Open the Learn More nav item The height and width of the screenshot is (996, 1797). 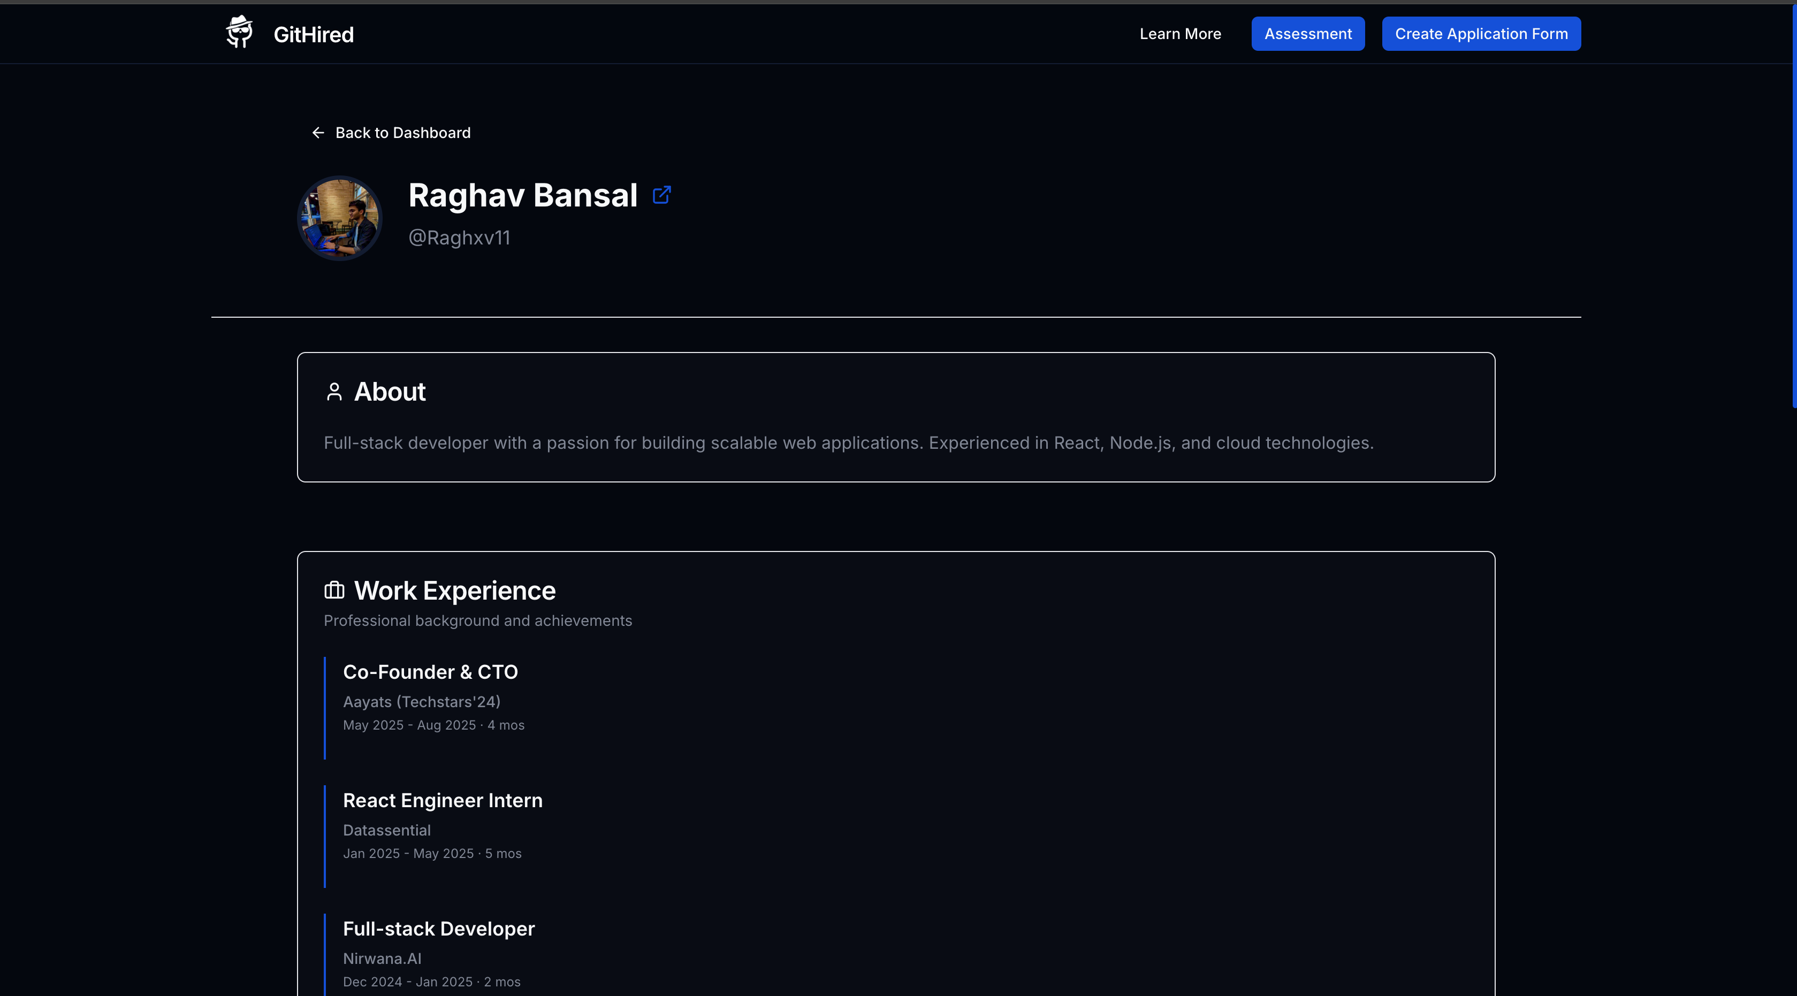tap(1179, 34)
